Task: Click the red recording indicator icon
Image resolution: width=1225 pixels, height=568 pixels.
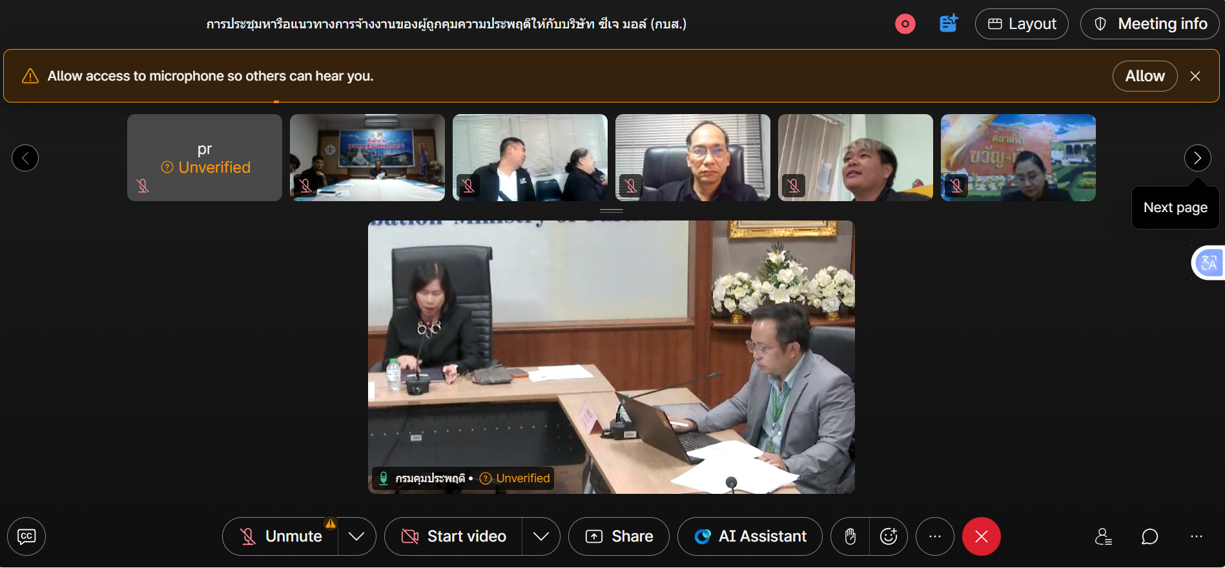Action: pos(905,24)
